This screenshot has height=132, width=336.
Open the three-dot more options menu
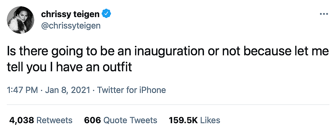tap(324, 14)
